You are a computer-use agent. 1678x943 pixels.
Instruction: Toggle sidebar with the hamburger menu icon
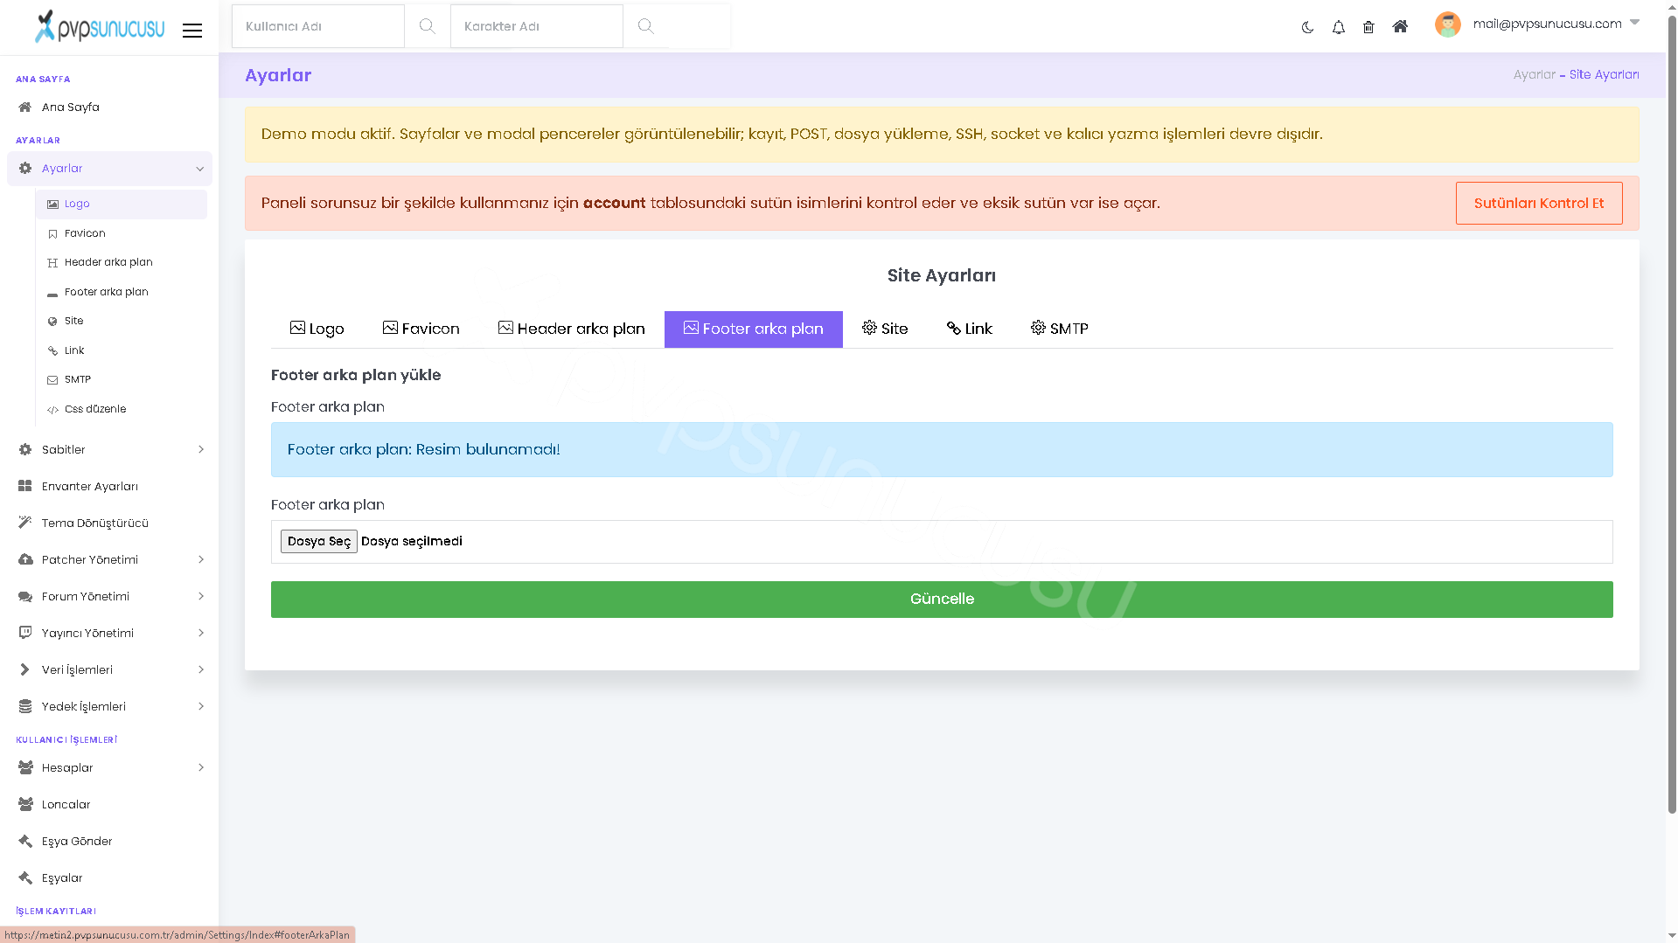click(x=192, y=31)
